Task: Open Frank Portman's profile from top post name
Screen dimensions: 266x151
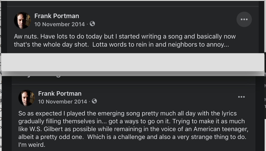Action: pyautogui.click(x=57, y=16)
